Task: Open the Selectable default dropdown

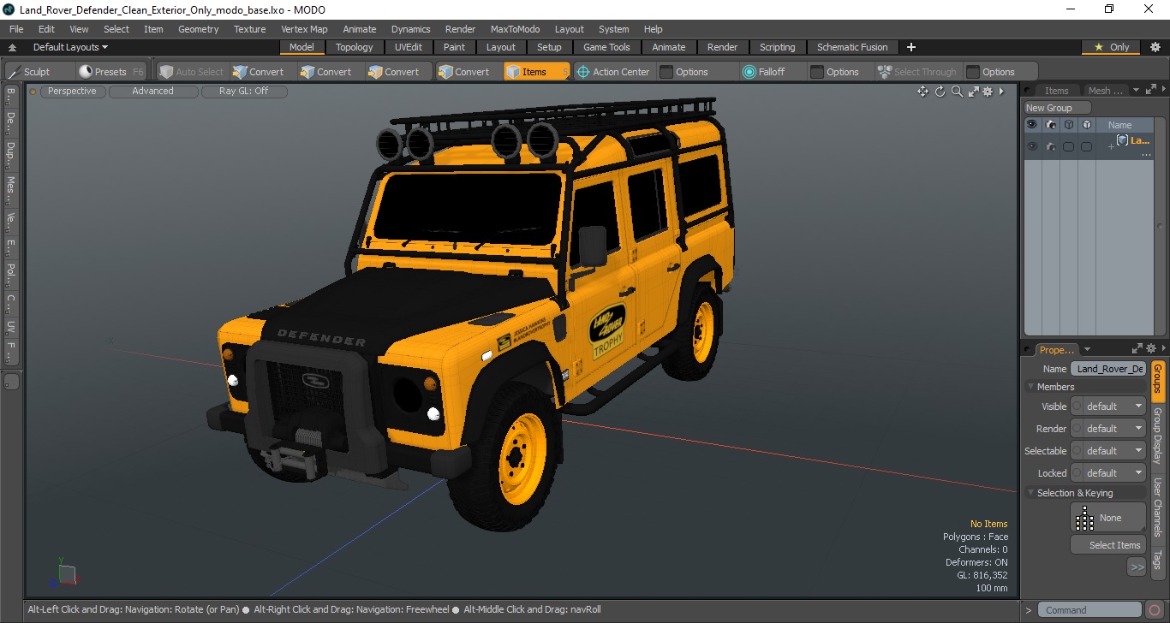Action: point(1114,451)
